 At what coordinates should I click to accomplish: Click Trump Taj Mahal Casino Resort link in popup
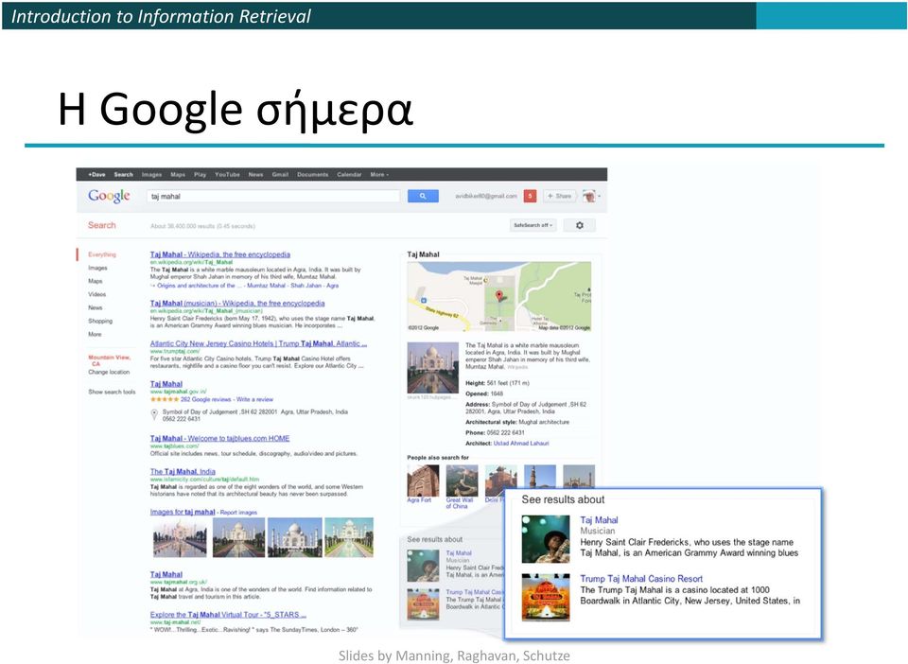641,579
